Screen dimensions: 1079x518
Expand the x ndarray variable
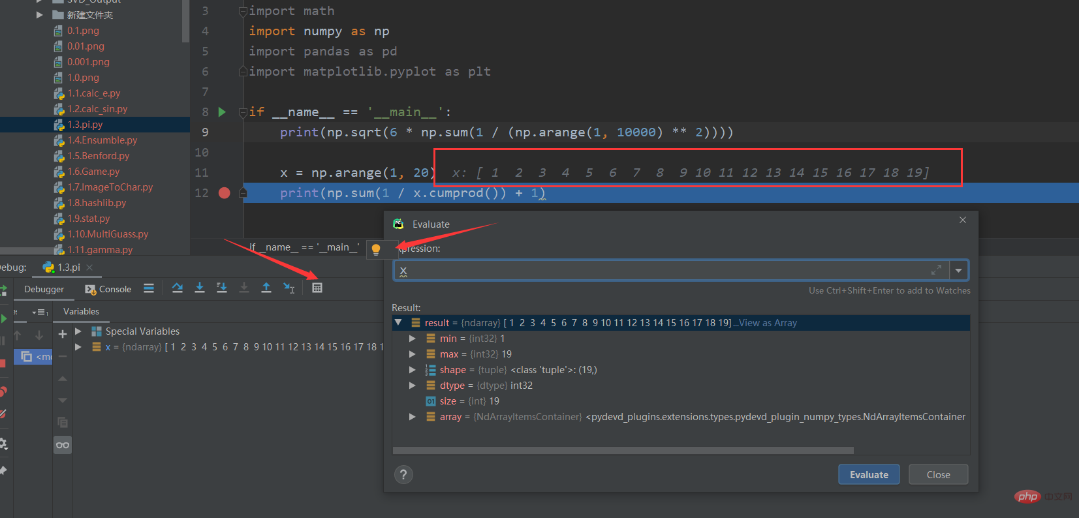coord(78,346)
